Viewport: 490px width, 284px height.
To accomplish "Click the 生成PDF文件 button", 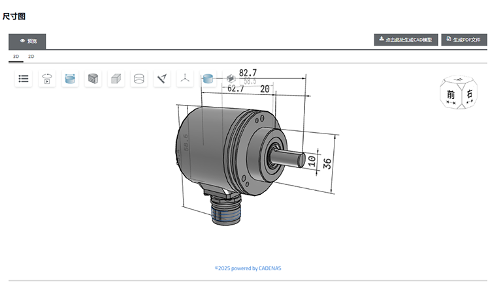I will [x=464, y=40].
